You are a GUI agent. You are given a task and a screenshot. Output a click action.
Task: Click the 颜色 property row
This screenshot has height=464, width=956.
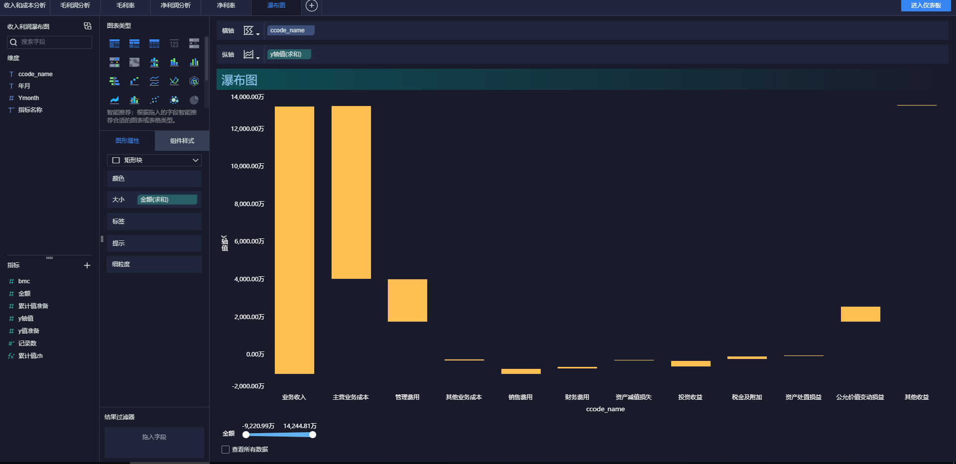pos(154,179)
